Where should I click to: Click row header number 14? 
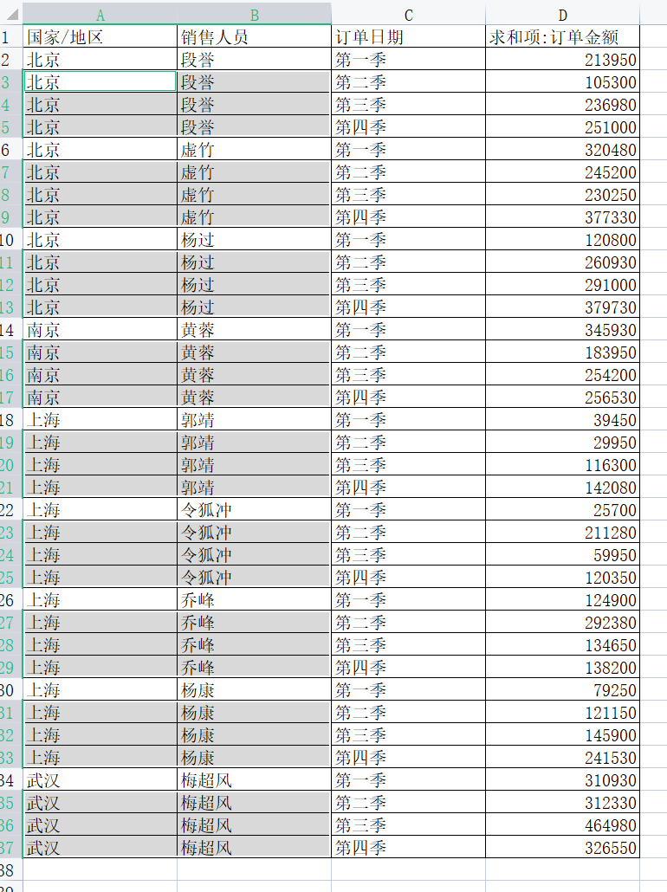(x=10, y=330)
